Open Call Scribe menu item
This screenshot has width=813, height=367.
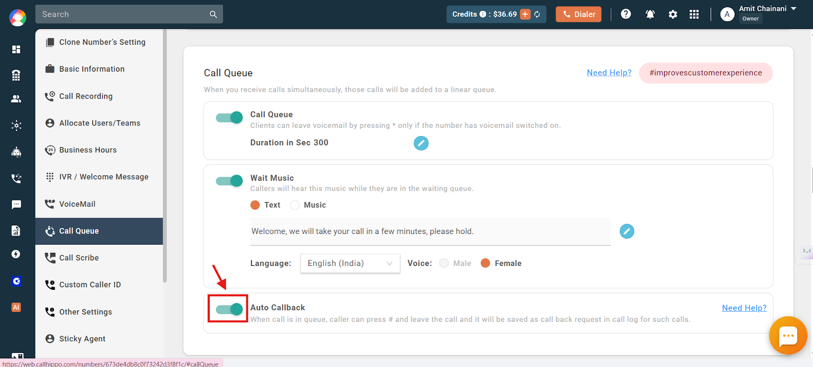(99, 258)
